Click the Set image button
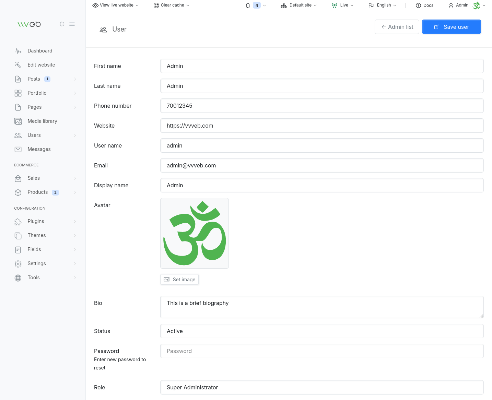The height and width of the screenshot is (400, 492). tap(179, 280)
